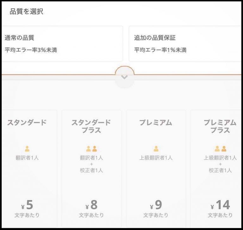Click the two-person icon under スタンダードプラス

(x=91, y=149)
